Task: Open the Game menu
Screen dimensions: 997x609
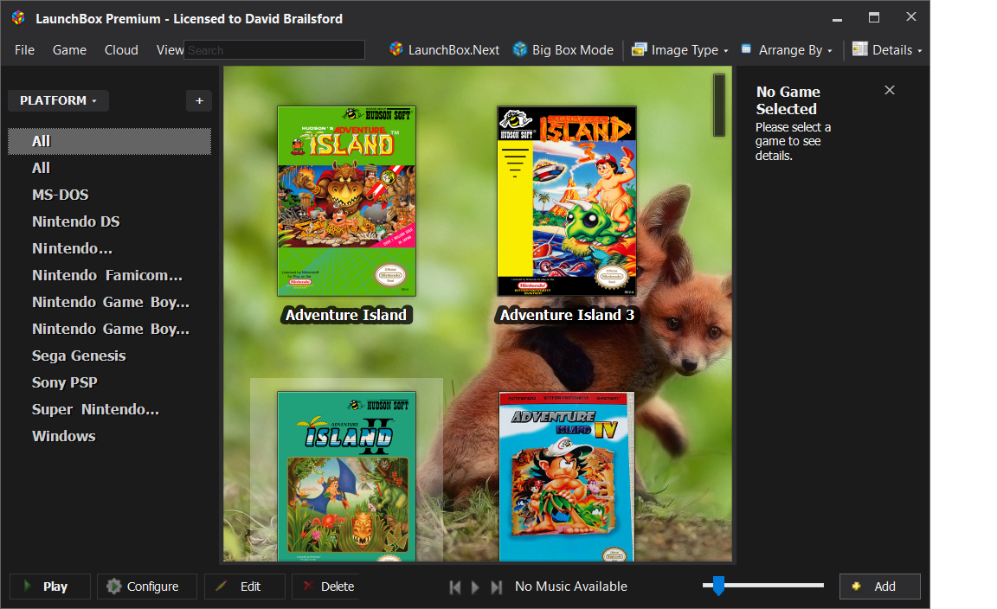Action: [x=69, y=50]
